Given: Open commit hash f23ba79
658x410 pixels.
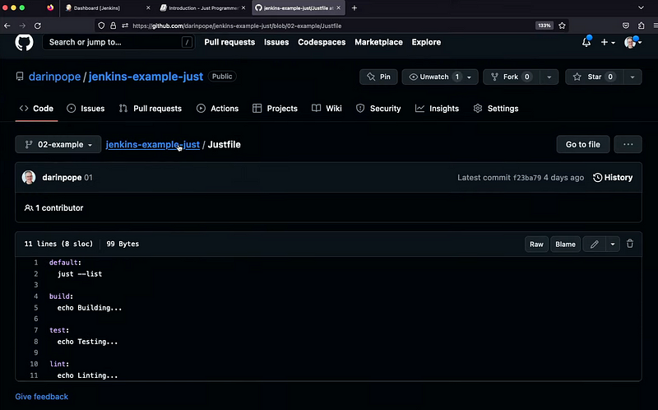Looking at the screenshot, I should (527, 178).
